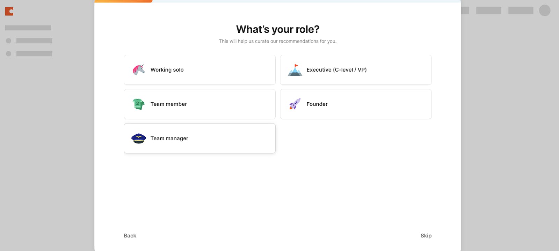Select the "Executive (C-level / VP)" option
Viewport: 559px width, 251px height.
(x=336, y=70)
